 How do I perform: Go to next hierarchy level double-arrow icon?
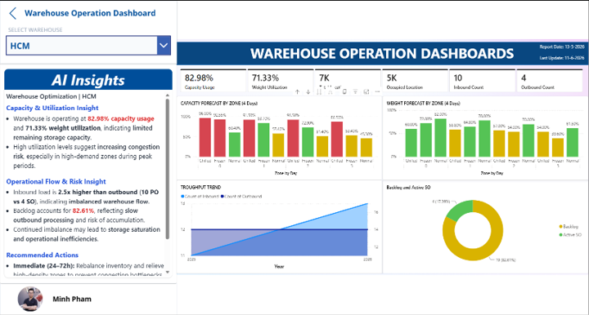tap(319, 91)
